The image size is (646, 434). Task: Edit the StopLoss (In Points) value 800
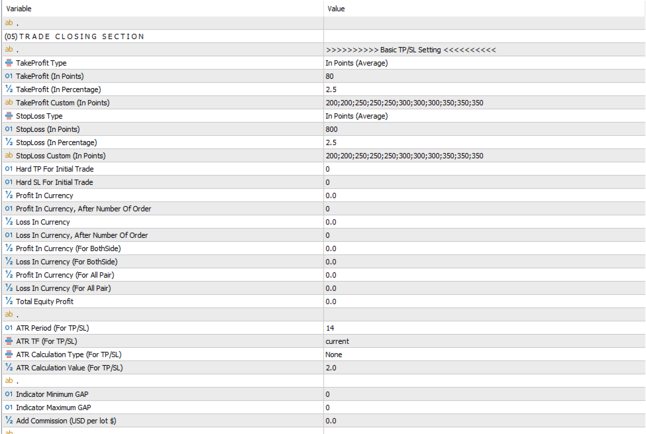(484, 129)
